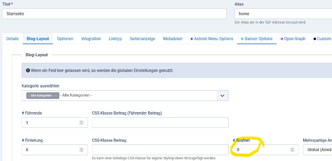Click the Alias input field with home
The height and width of the screenshot is (161, 332).
pyautogui.click(x=283, y=14)
